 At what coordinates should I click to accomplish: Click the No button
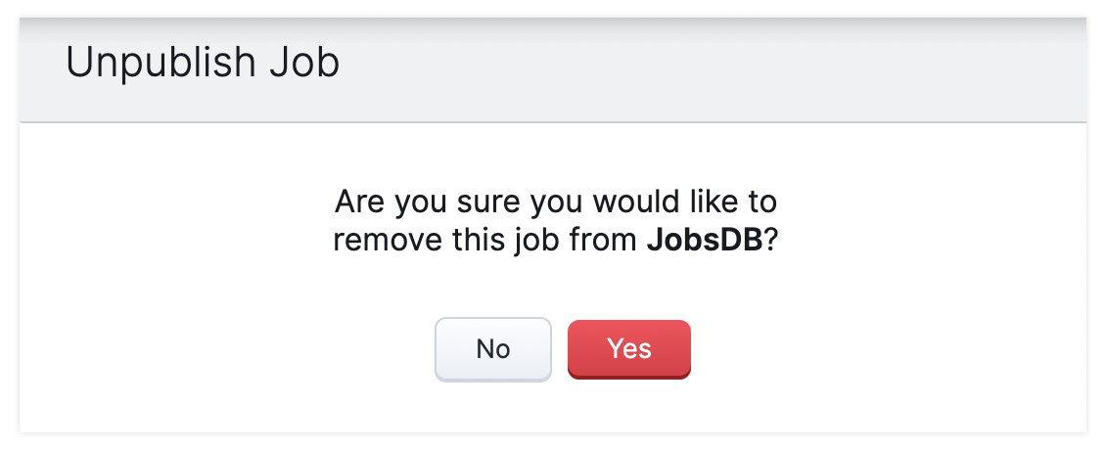point(492,348)
